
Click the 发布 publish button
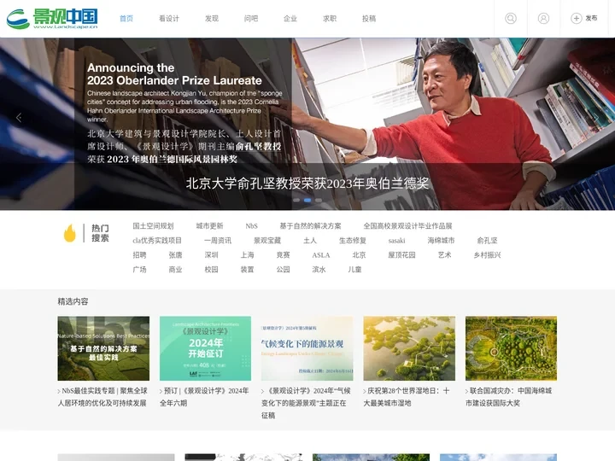(x=584, y=19)
